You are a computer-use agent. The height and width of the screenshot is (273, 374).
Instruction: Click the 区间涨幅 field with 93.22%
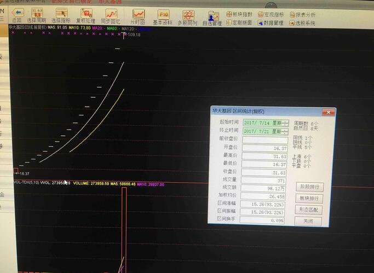pos(263,205)
